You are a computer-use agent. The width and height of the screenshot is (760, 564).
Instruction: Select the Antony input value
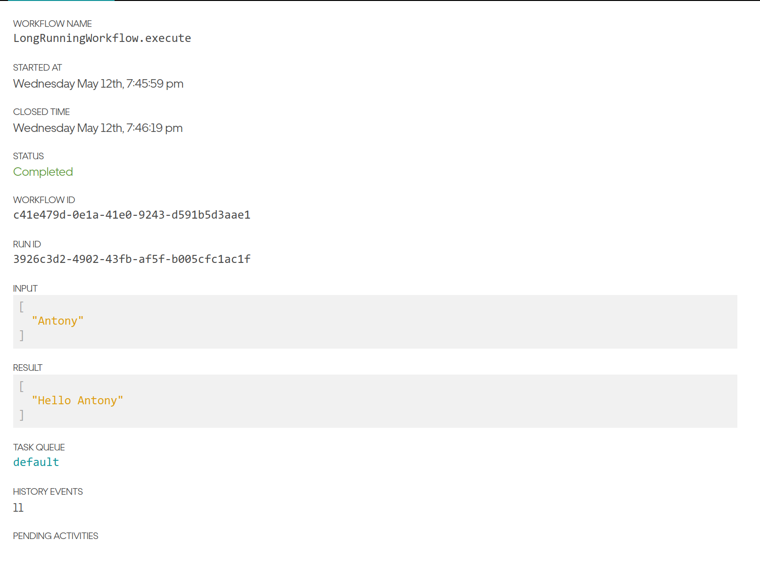[58, 320]
